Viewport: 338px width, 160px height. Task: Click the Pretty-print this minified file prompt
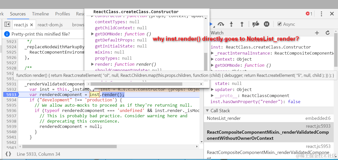41,34
